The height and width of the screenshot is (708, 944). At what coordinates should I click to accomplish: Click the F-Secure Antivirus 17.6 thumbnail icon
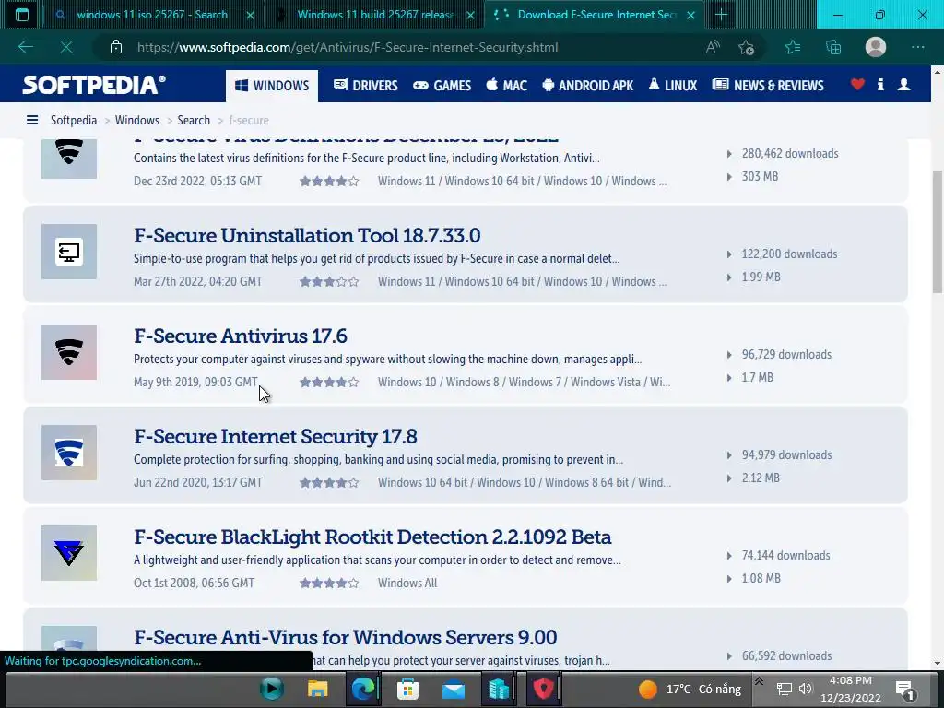coord(69,352)
